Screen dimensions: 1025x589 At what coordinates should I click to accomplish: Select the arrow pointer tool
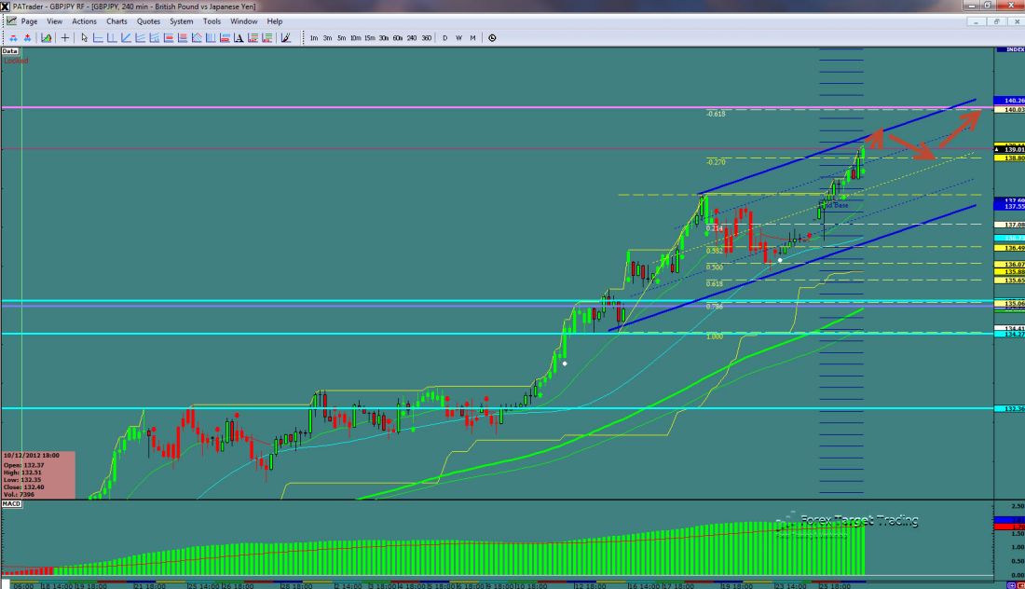point(84,38)
